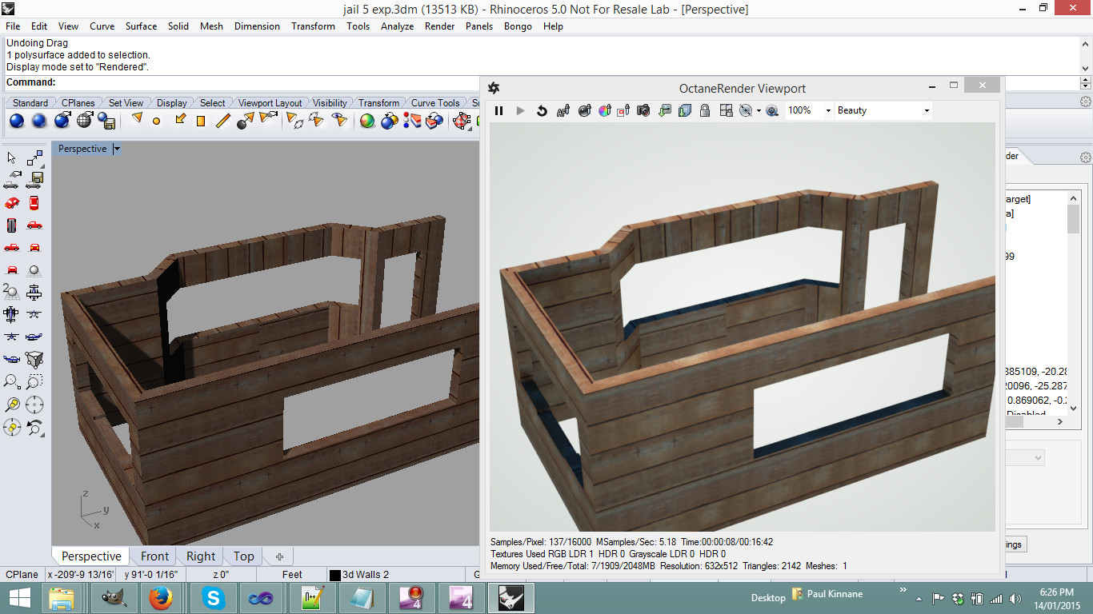1093x614 pixels.
Task: Click the material picker sphere icon
Action: [x=584, y=111]
